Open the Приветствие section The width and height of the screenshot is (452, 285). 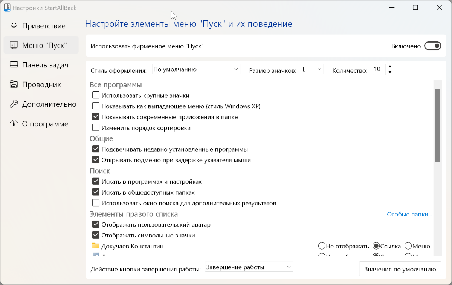41,26
